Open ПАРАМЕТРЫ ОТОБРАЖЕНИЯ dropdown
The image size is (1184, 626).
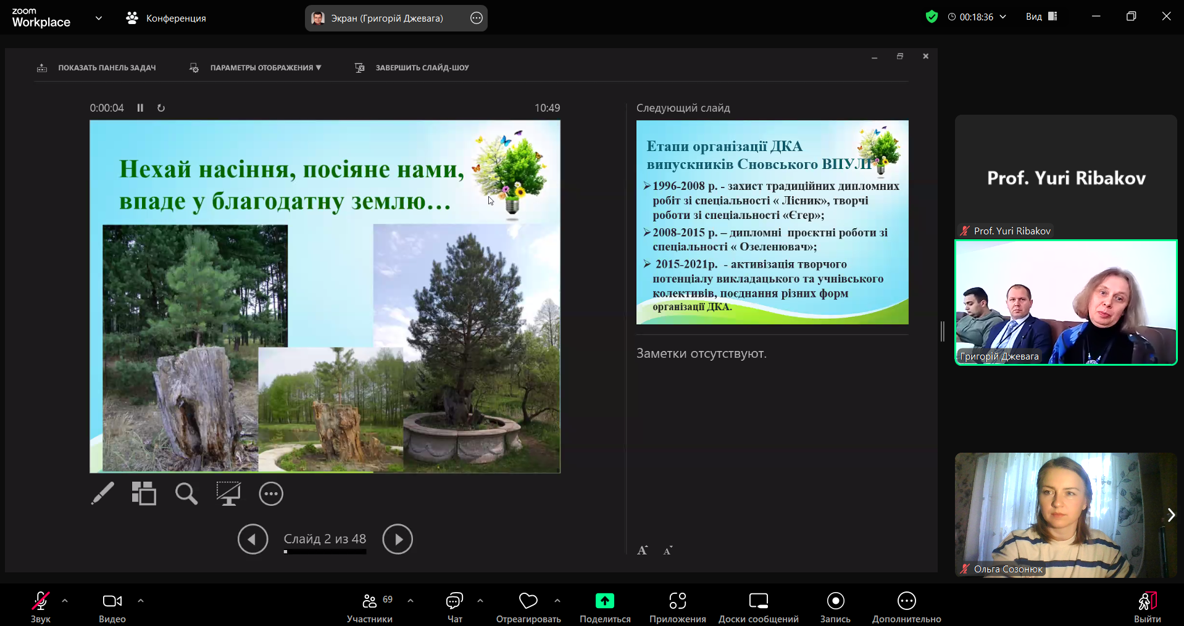point(255,68)
